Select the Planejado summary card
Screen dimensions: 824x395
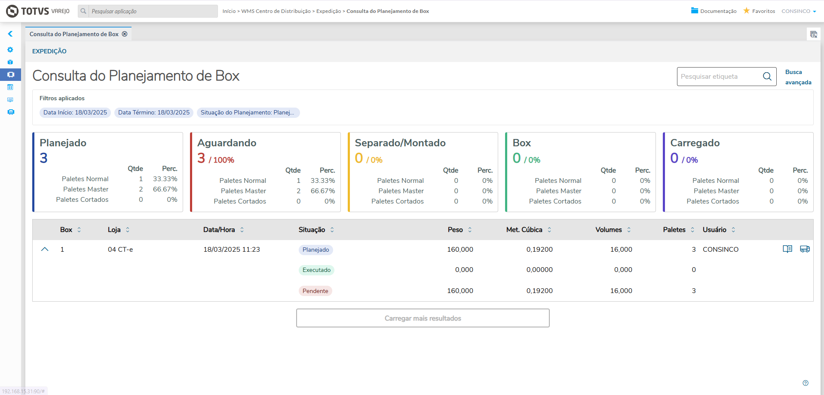[107, 172]
